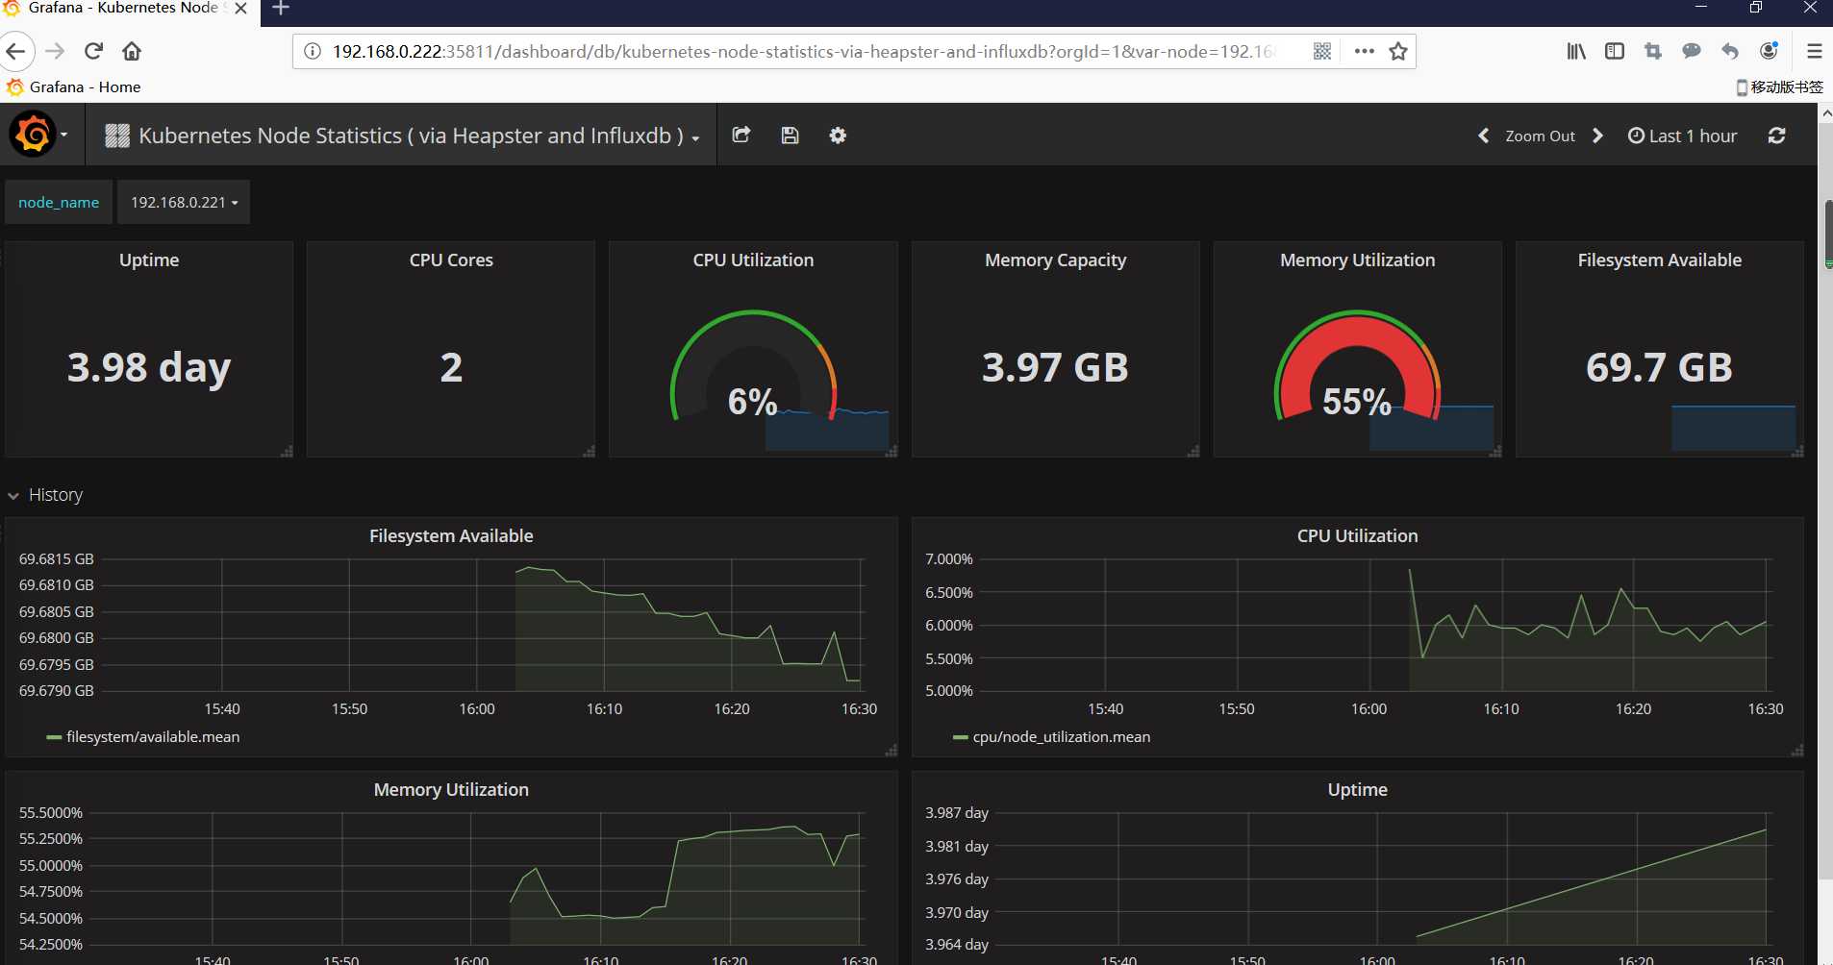Viewport: 1833px width, 965px height.
Task: Refresh dashboard with the refresh icon
Action: pos(1777,136)
